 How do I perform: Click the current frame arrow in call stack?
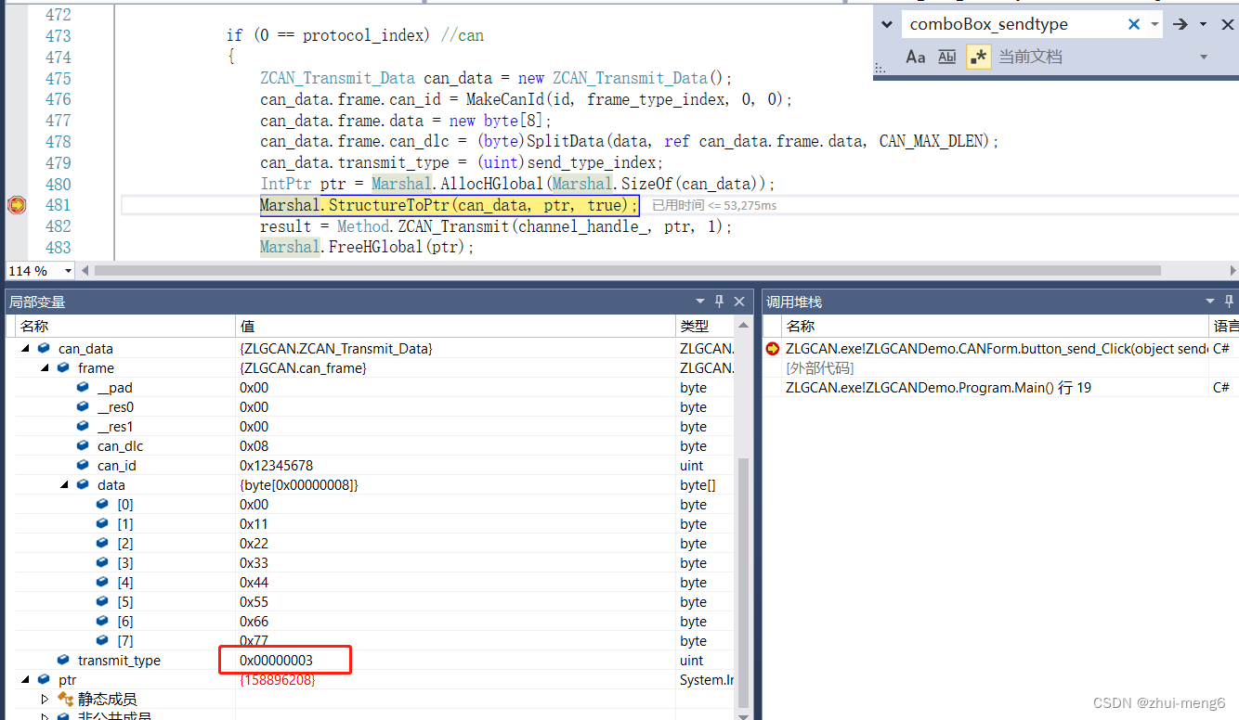772,349
